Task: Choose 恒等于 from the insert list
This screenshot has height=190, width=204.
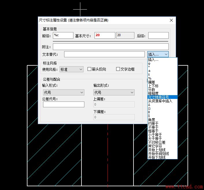Action: click(x=162, y=131)
